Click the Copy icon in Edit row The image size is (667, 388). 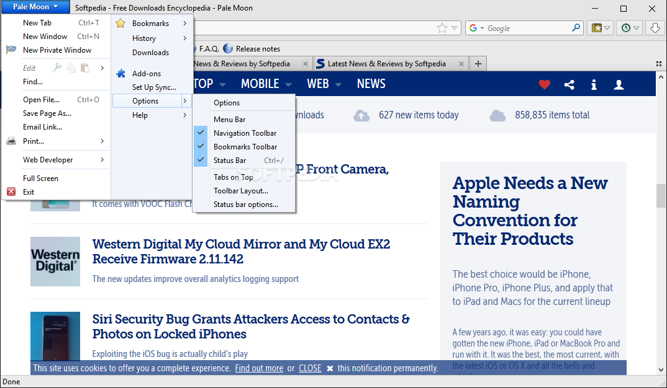[71, 68]
